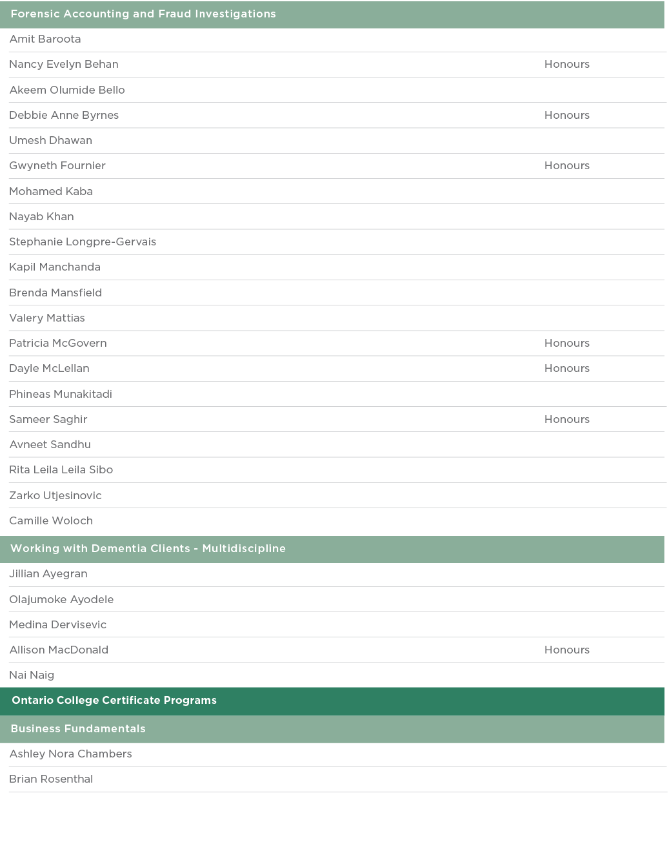Click on Dayle McLellan's name
This screenshot has height=864, width=669.
tap(49, 369)
